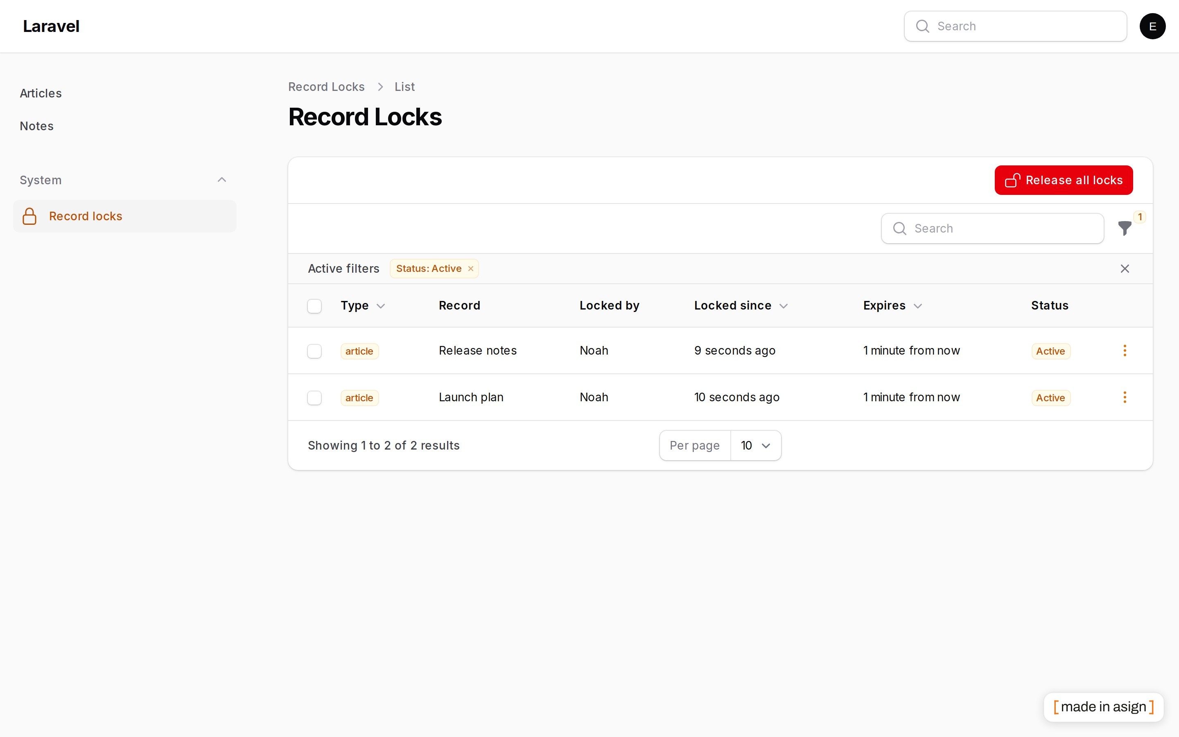Tick the Release notes row checkbox
Viewport: 1179px width, 737px height.
pyautogui.click(x=314, y=351)
